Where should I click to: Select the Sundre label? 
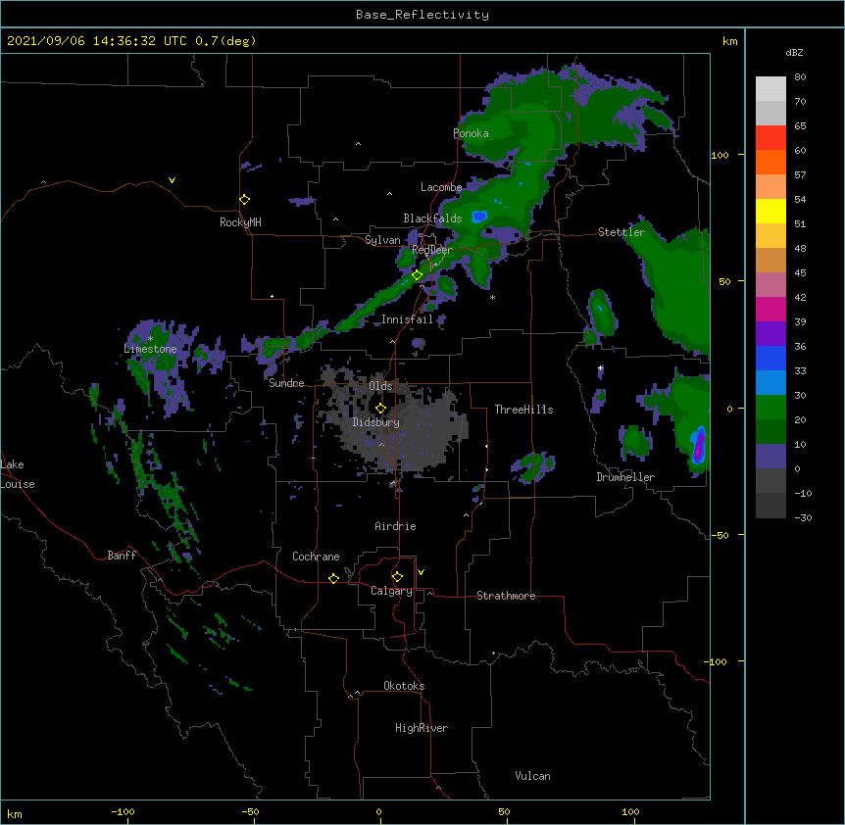click(286, 383)
